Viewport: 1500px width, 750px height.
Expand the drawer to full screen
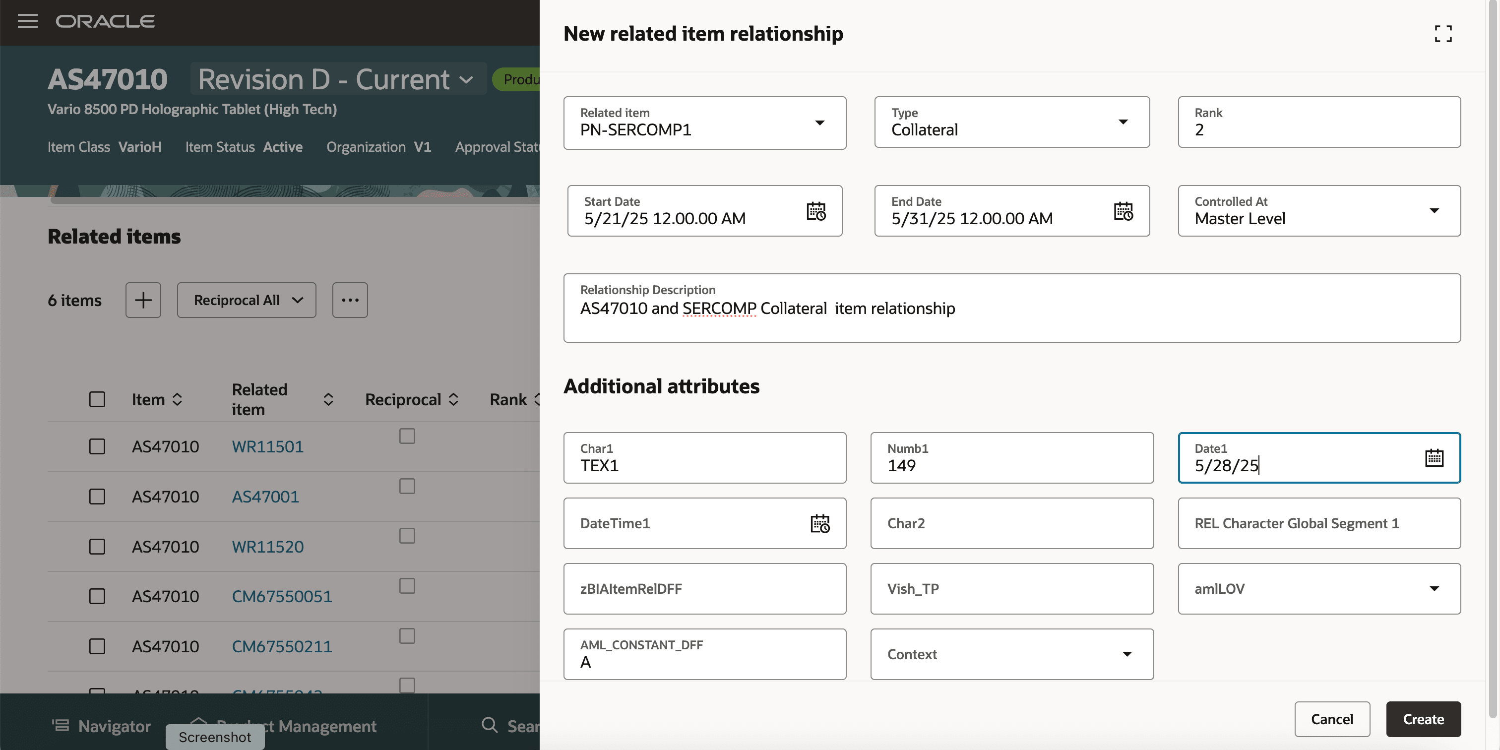(1443, 34)
